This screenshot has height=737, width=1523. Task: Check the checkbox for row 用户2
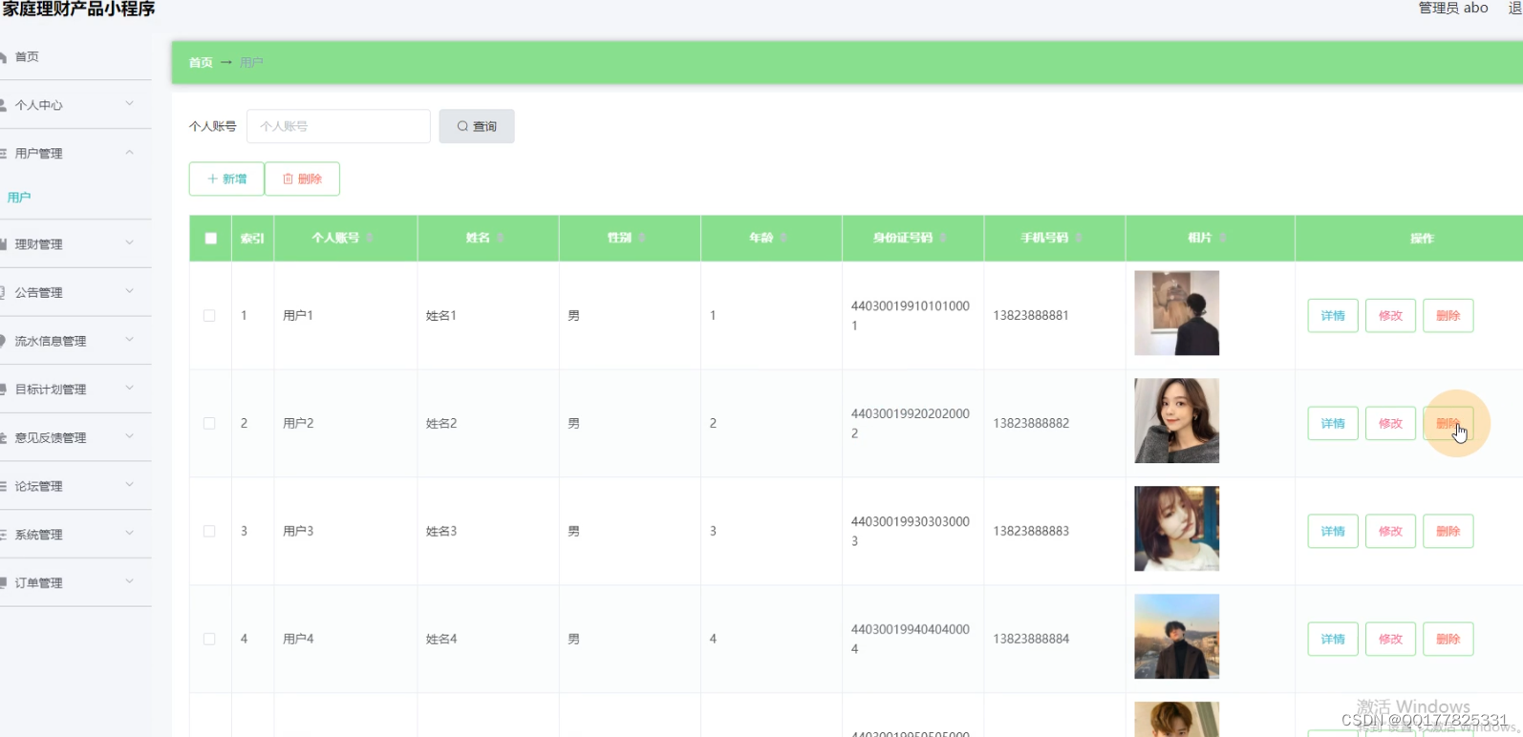pos(209,424)
